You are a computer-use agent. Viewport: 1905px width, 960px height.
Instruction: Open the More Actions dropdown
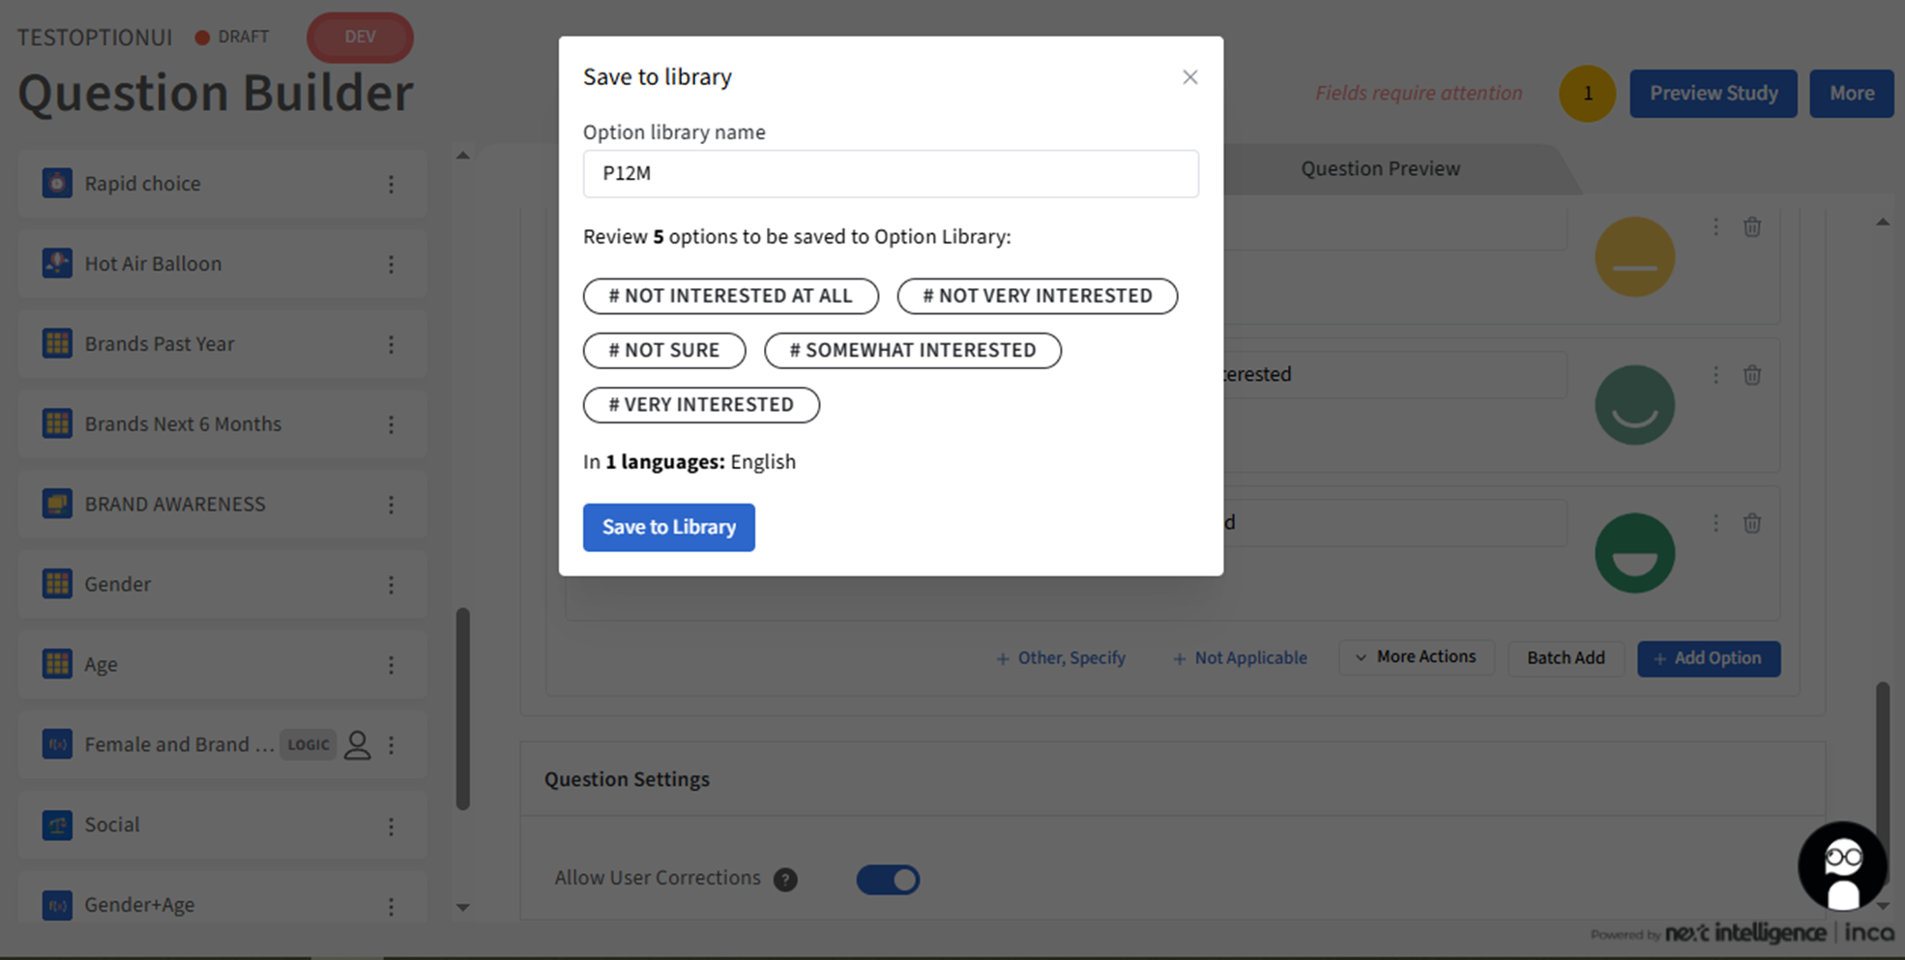pos(1417,657)
